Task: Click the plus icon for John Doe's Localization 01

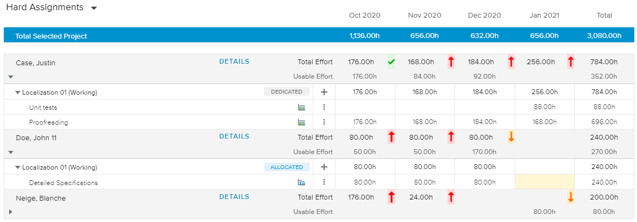Action: (324, 167)
